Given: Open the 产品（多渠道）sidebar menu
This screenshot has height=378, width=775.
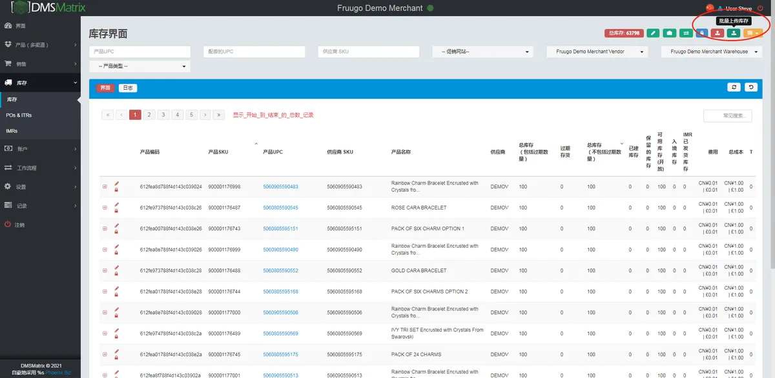Looking at the screenshot, I should (x=40, y=45).
